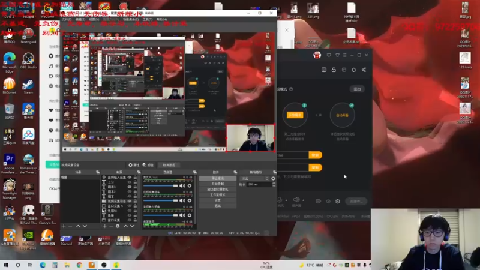Click the webcam thumbnail in OBS preview

pyautogui.click(x=250, y=138)
